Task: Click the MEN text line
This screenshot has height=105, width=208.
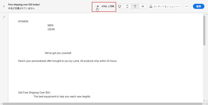Action: 50,25
